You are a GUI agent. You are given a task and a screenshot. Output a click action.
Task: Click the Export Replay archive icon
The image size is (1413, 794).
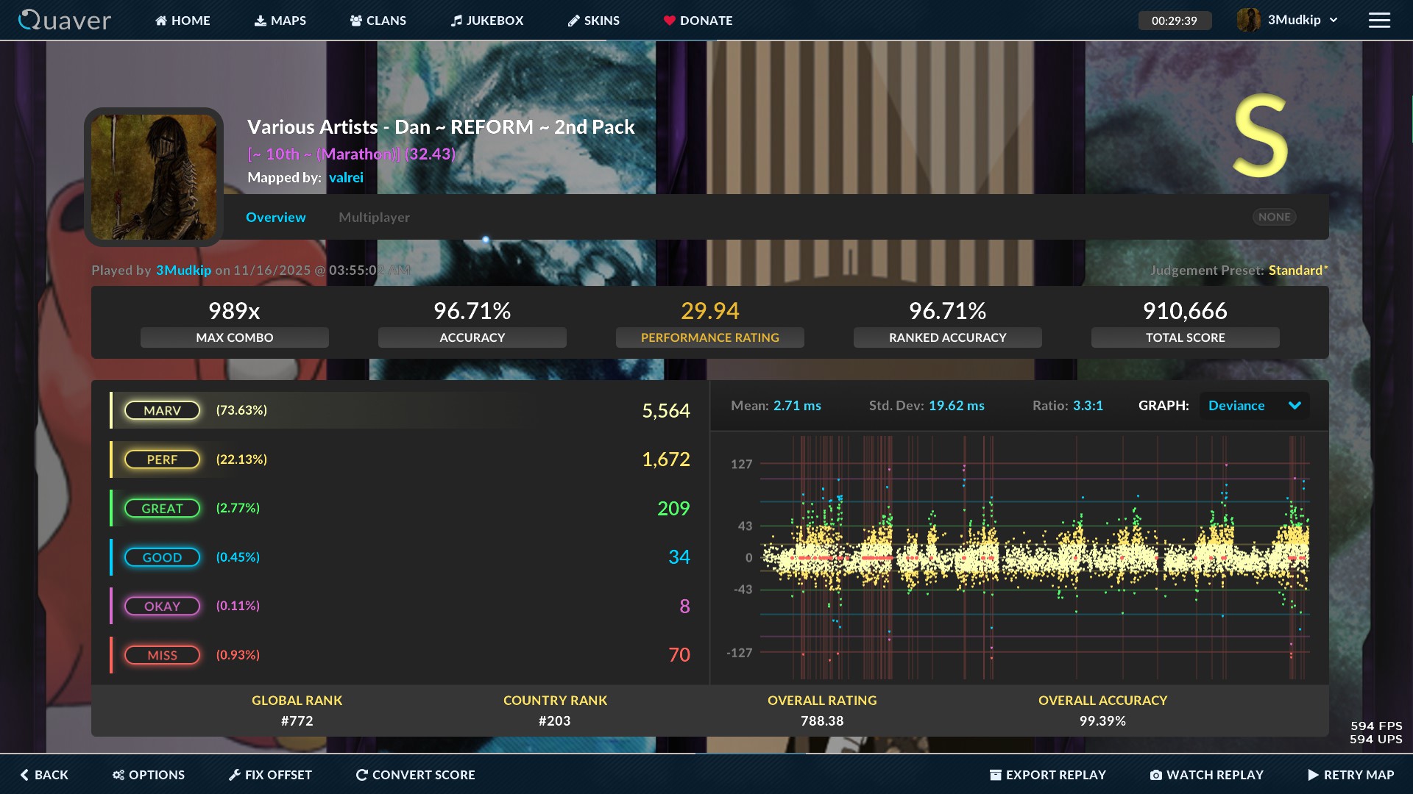pyautogui.click(x=995, y=775)
